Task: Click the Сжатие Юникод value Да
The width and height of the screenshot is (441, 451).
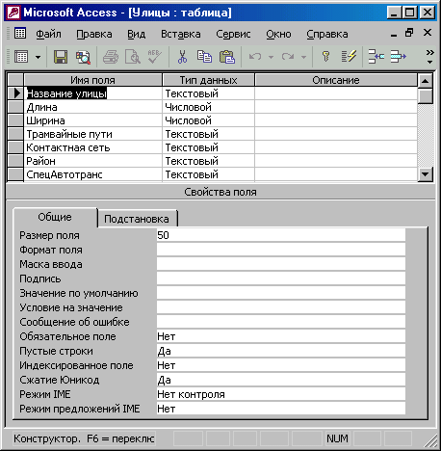Action: (x=281, y=380)
